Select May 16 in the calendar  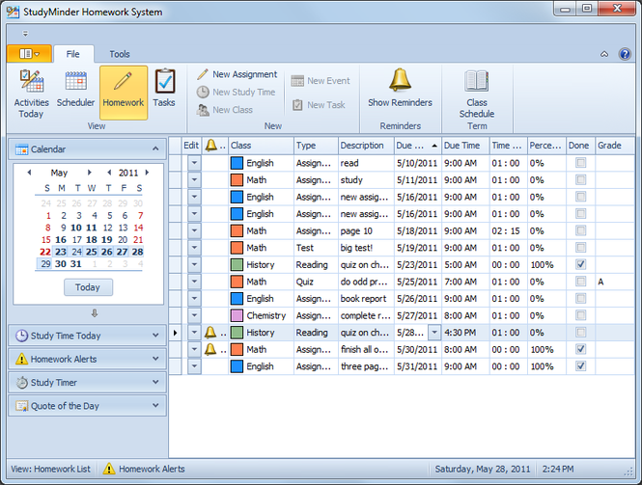click(61, 240)
